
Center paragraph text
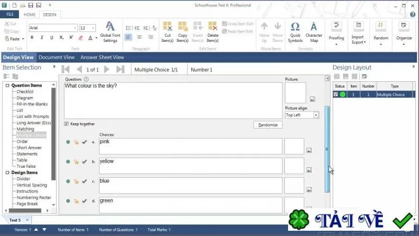[x=139, y=37]
